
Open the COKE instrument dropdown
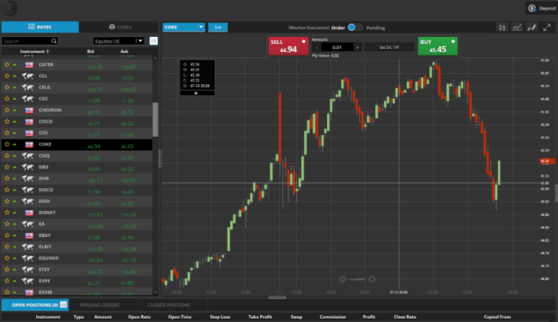tap(184, 27)
